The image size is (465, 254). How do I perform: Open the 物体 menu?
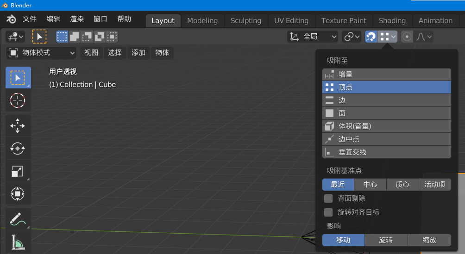[162, 53]
